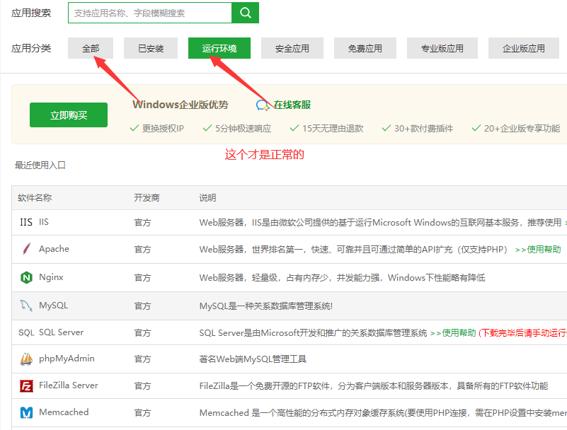The height and width of the screenshot is (430, 567).
Task: Click the 15天无理由退款 feature text
Action: [x=333, y=128]
